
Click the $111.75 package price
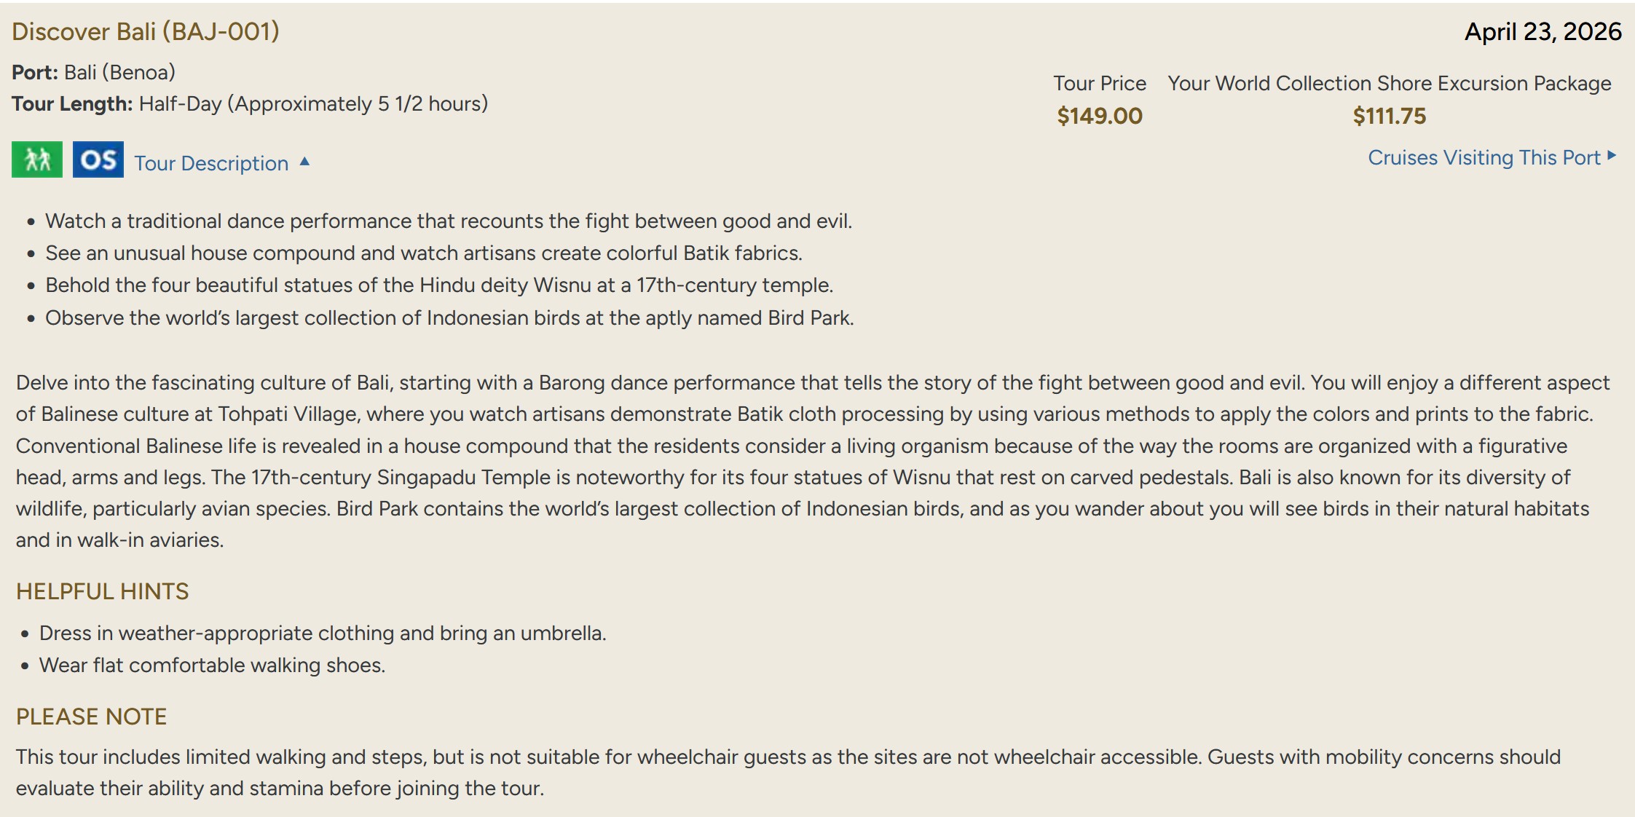[x=1389, y=116]
